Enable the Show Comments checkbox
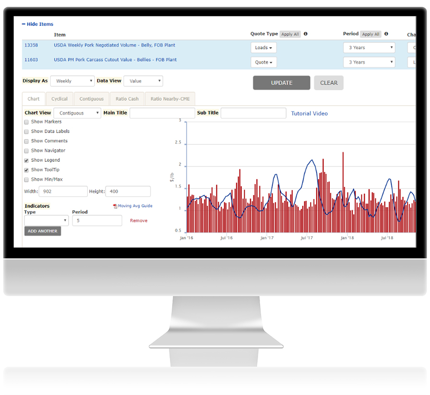The image size is (430, 395). (26, 141)
